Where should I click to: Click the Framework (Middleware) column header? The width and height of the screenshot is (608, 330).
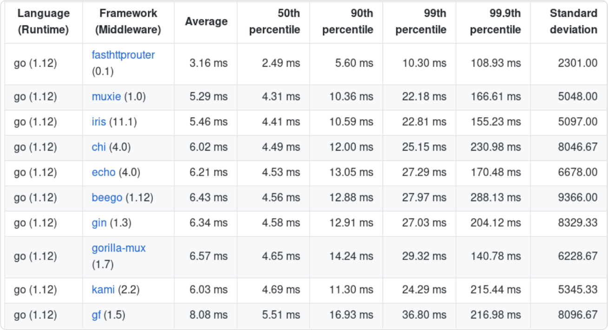tap(128, 22)
